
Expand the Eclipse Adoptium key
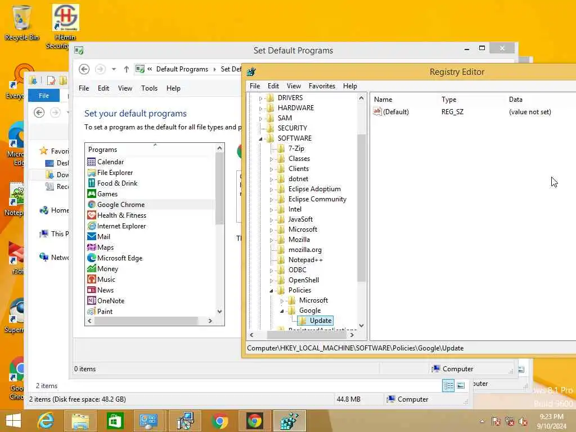pyautogui.click(x=271, y=190)
